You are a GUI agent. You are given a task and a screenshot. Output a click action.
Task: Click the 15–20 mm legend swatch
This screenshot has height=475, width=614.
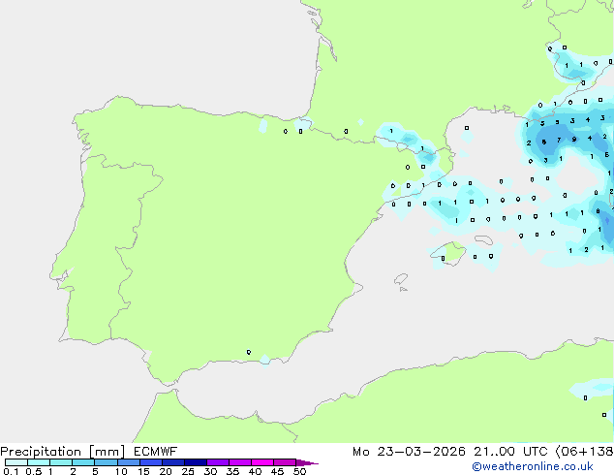click(151, 462)
